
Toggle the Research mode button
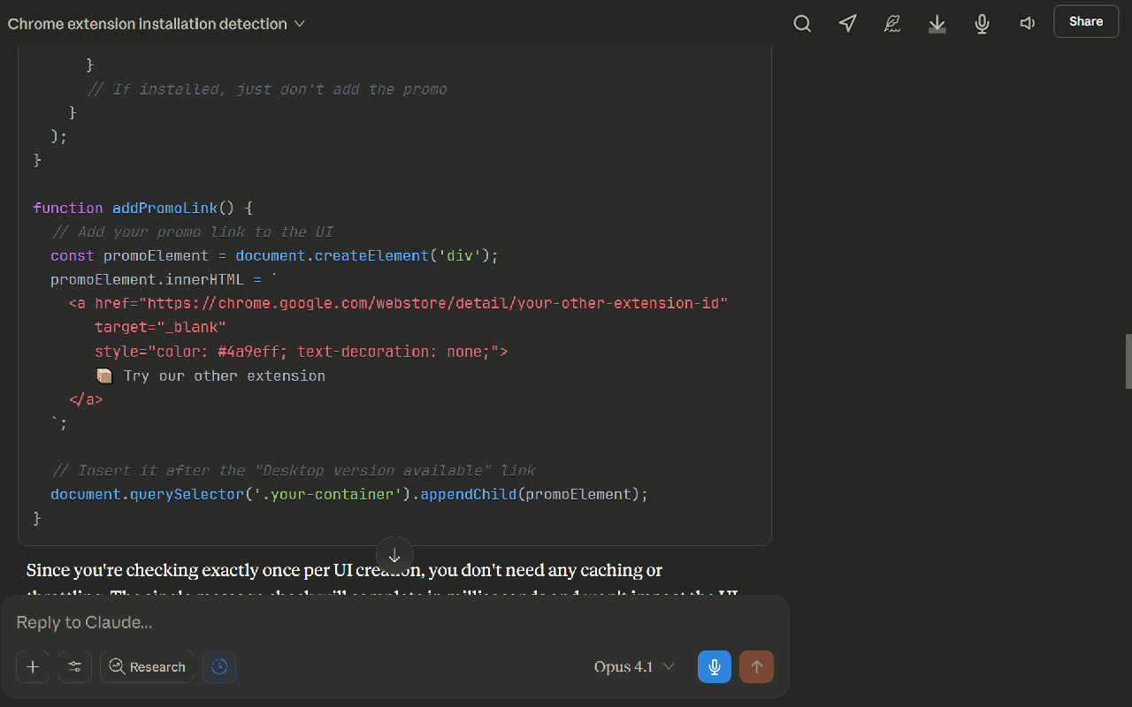point(147,667)
